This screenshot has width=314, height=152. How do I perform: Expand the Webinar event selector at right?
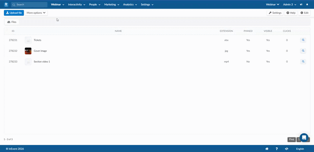tap(272, 4)
